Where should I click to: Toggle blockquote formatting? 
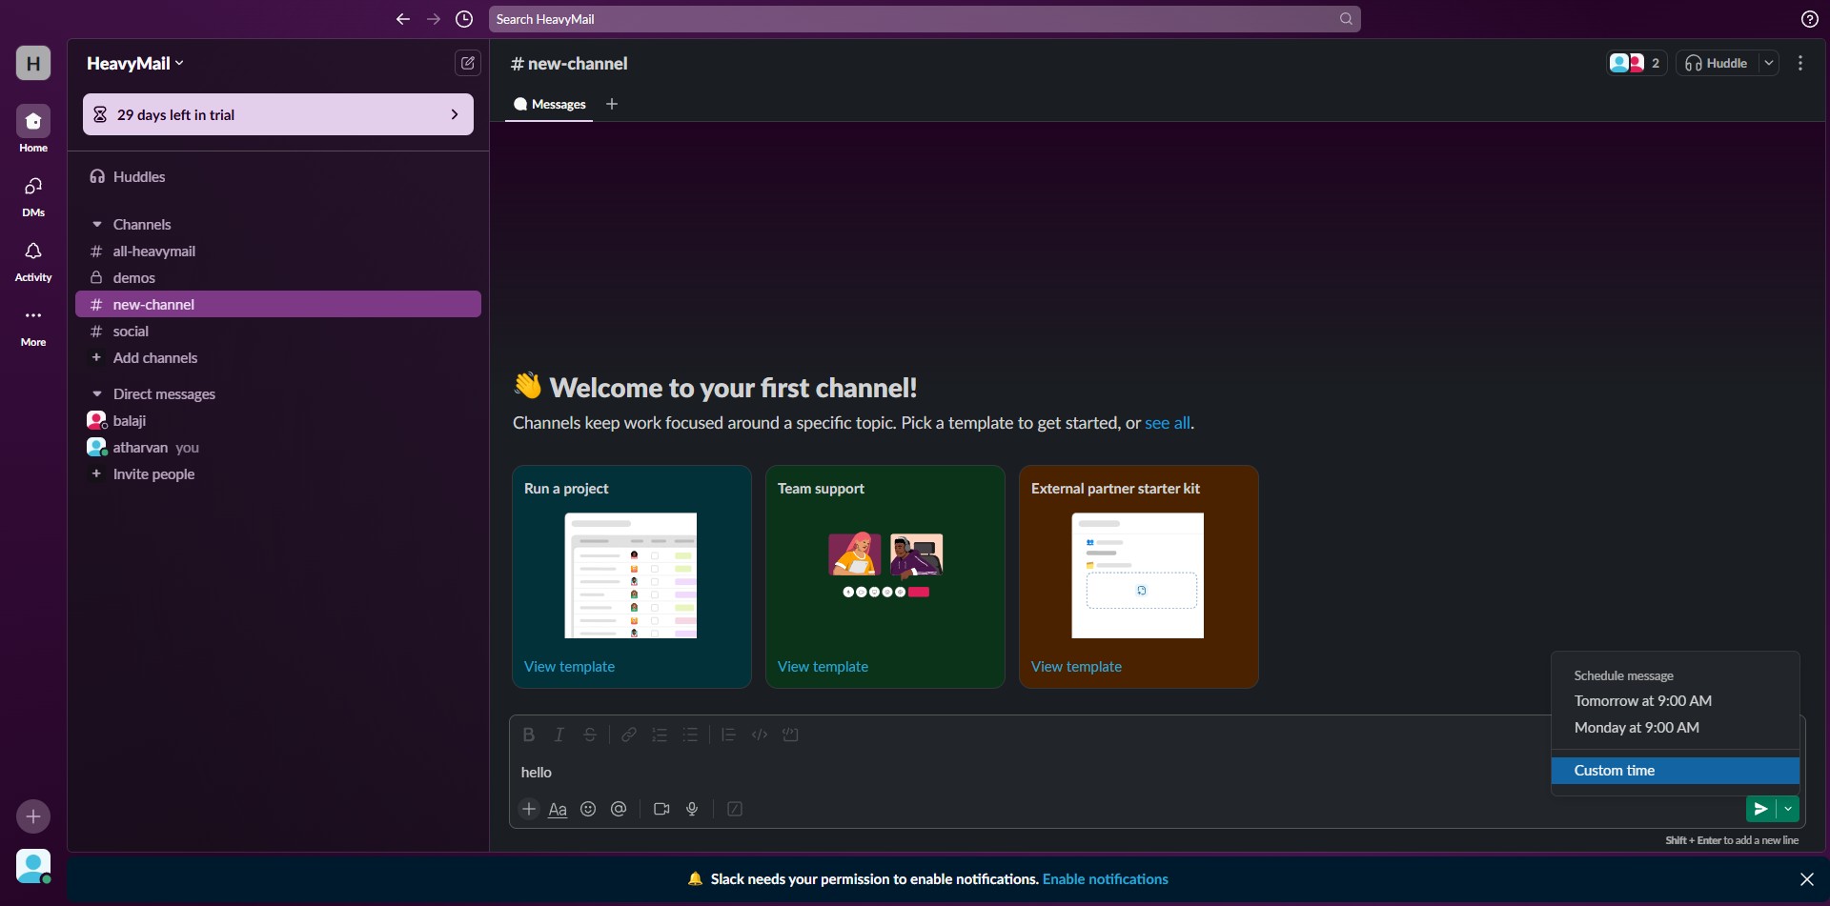[x=728, y=735]
